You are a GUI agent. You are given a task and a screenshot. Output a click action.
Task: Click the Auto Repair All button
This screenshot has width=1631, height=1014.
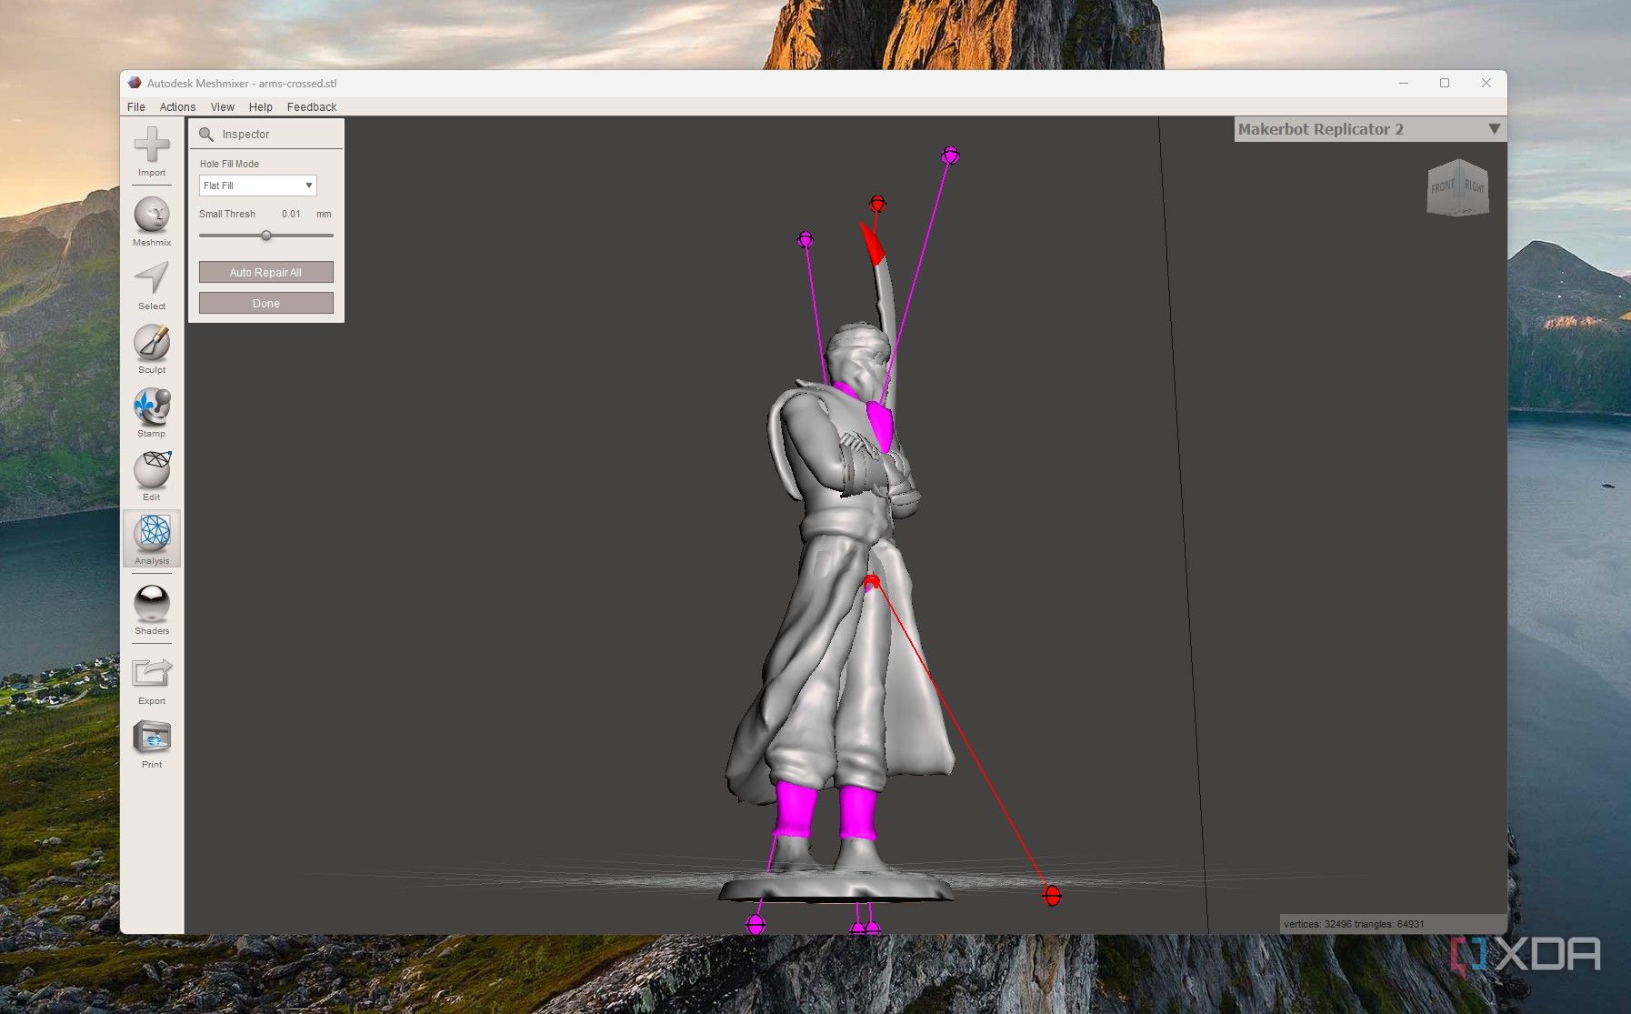pos(265,271)
